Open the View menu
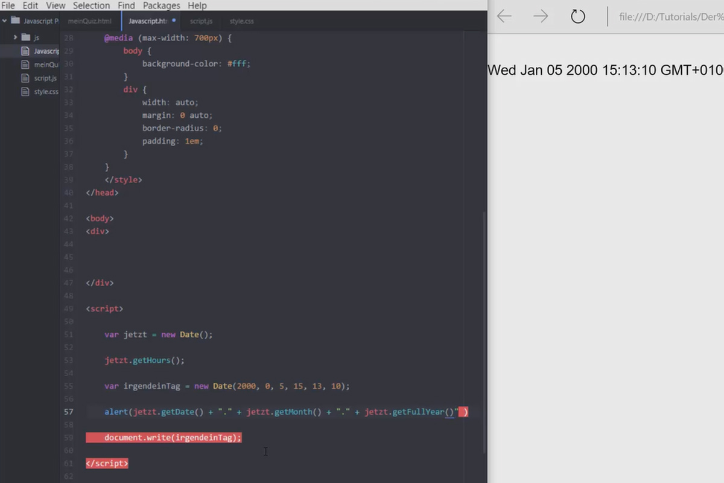 coord(56,5)
